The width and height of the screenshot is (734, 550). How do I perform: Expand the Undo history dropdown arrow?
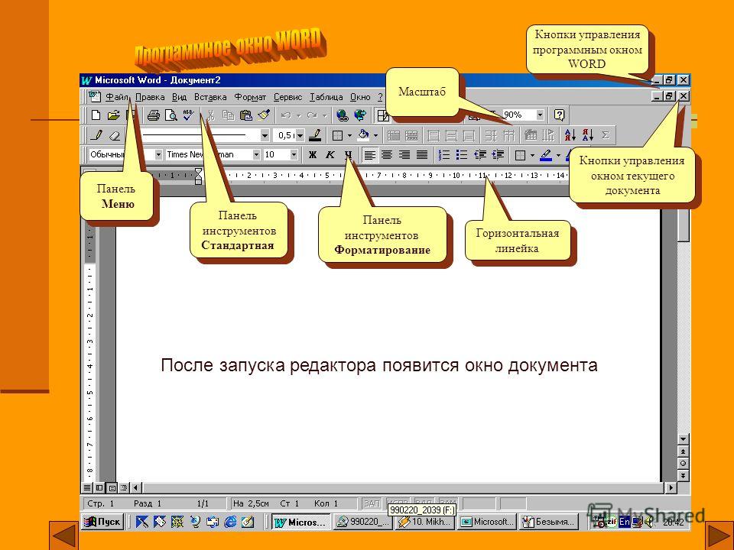pyautogui.click(x=299, y=115)
